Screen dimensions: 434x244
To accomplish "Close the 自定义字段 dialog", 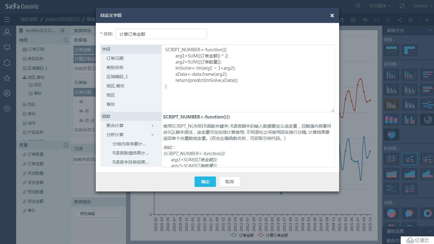I will point(332,16).
